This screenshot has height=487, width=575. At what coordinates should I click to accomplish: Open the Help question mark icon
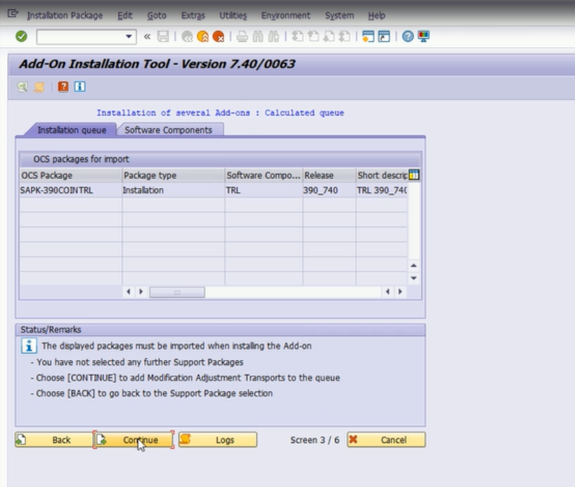408,36
